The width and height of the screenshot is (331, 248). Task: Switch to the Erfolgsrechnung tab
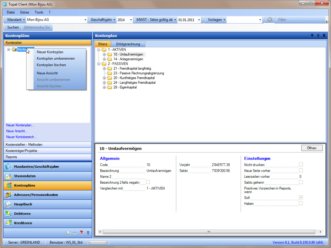[128, 44]
